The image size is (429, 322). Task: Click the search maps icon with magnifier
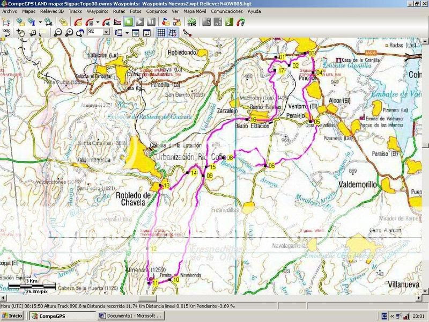point(48,22)
